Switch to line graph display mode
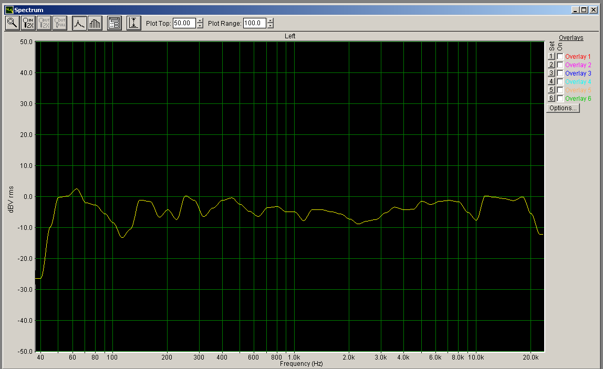Screen dimensions: 603x369 pos(79,23)
